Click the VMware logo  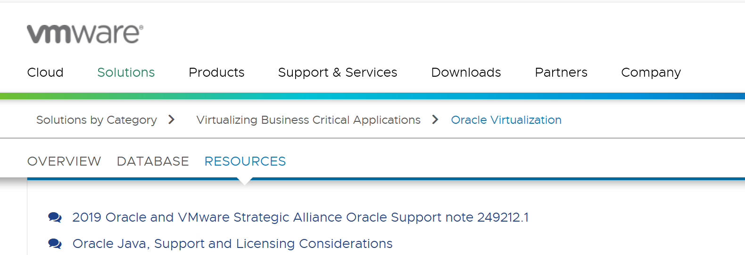85,34
